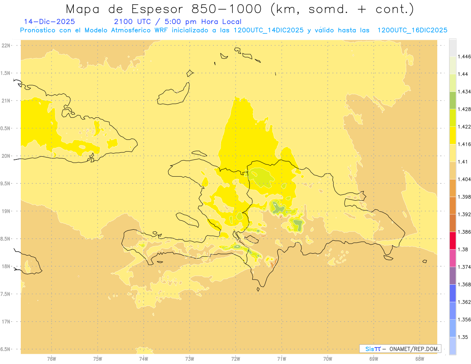Click the green legend segment between 1.428 and 1.434
This screenshot has width=471, height=364.
pyautogui.click(x=453, y=100)
